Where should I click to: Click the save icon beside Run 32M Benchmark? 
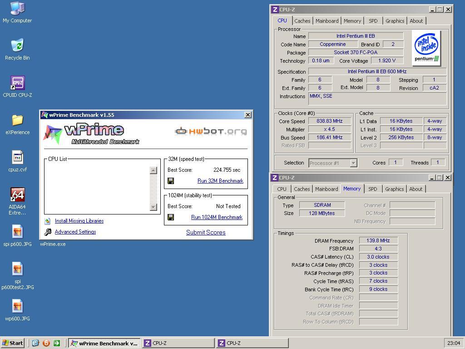pyautogui.click(x=171, y=181)
